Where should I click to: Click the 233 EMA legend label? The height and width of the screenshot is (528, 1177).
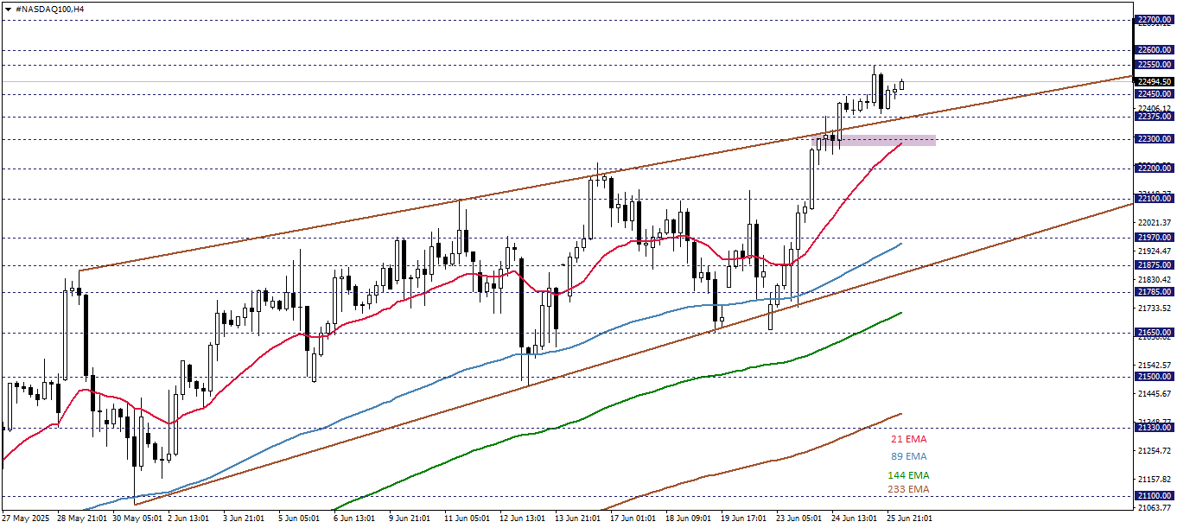coord(908,489)
